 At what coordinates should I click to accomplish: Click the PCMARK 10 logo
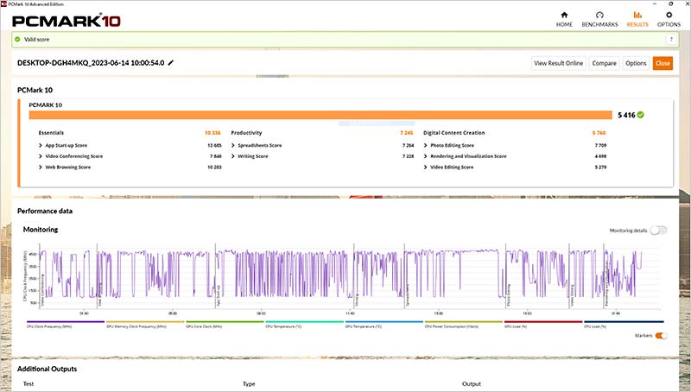coord(67,21)
